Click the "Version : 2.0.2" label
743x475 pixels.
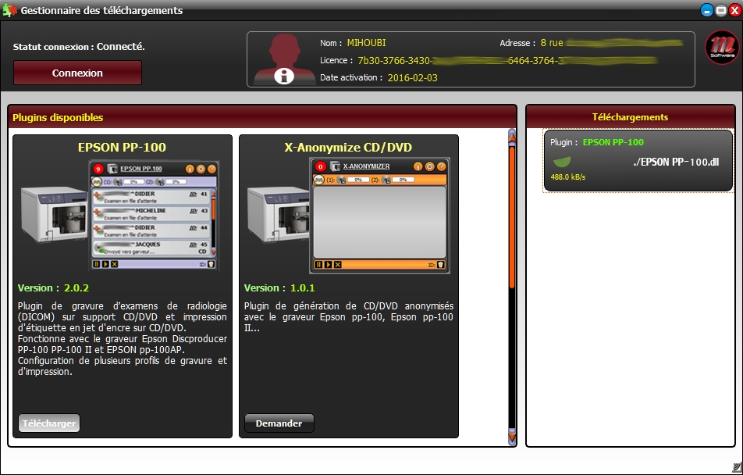tap(53, 288)
